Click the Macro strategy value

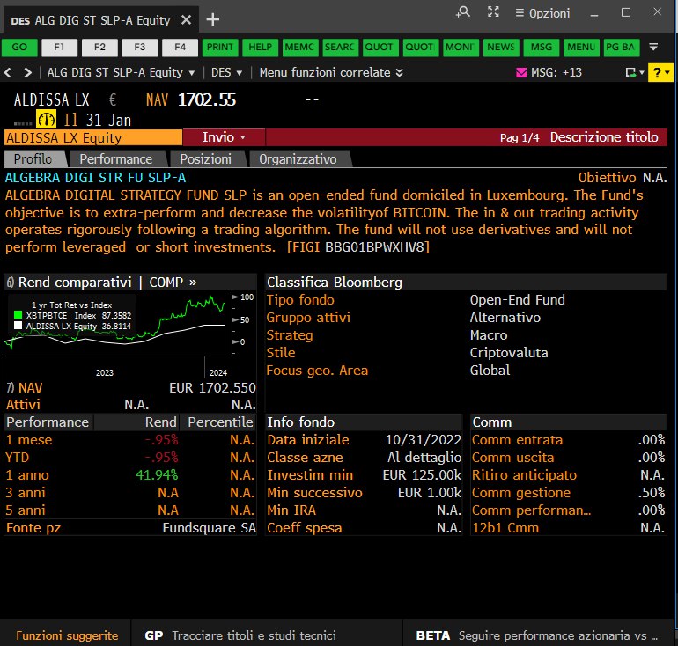click(489, 335)
